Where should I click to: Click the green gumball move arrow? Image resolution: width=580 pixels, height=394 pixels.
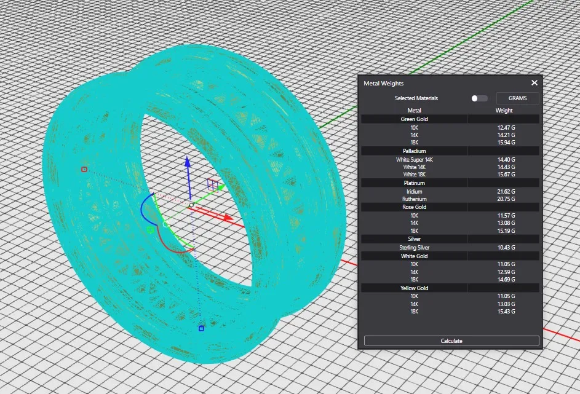(x=221, y=187)
